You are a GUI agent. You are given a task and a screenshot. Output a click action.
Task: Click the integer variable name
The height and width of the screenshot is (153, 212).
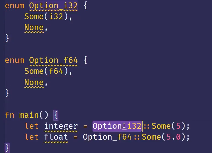pos(61,126)
